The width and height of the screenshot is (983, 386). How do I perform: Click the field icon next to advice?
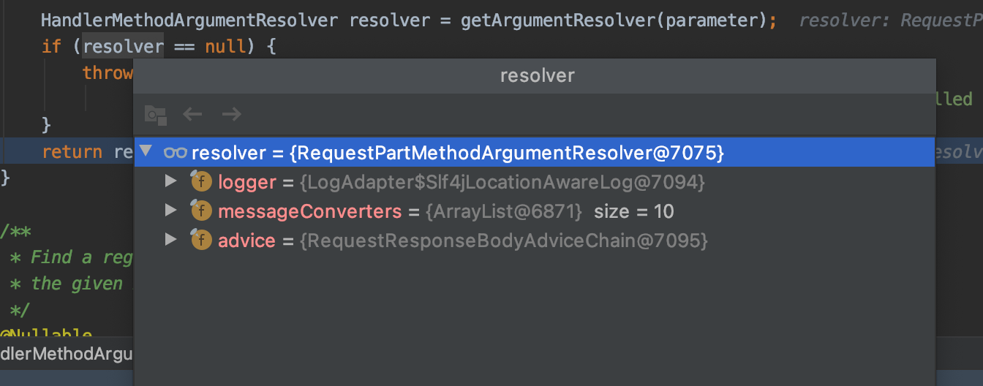(x=201, y=241)
